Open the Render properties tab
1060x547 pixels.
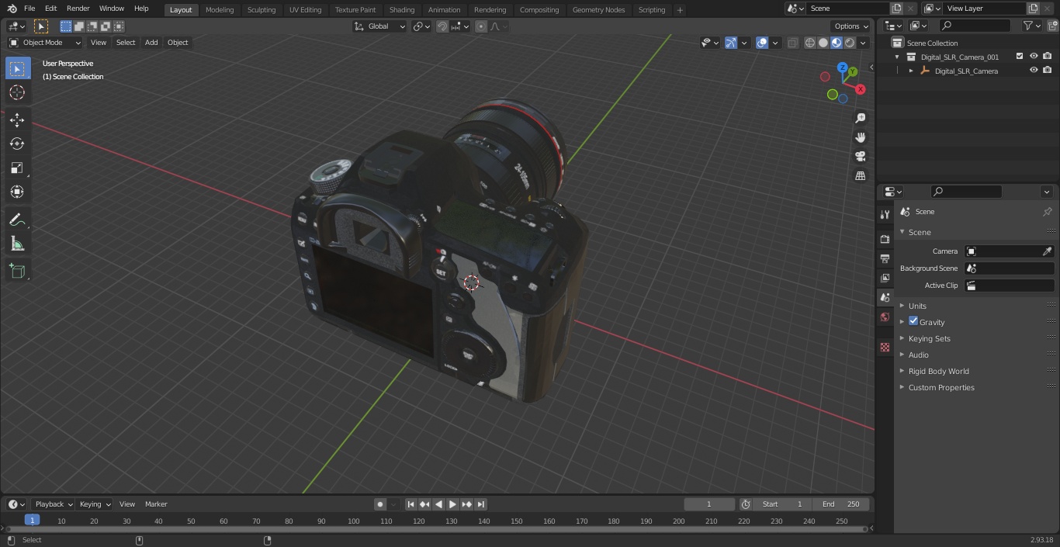tap(885, 239)
